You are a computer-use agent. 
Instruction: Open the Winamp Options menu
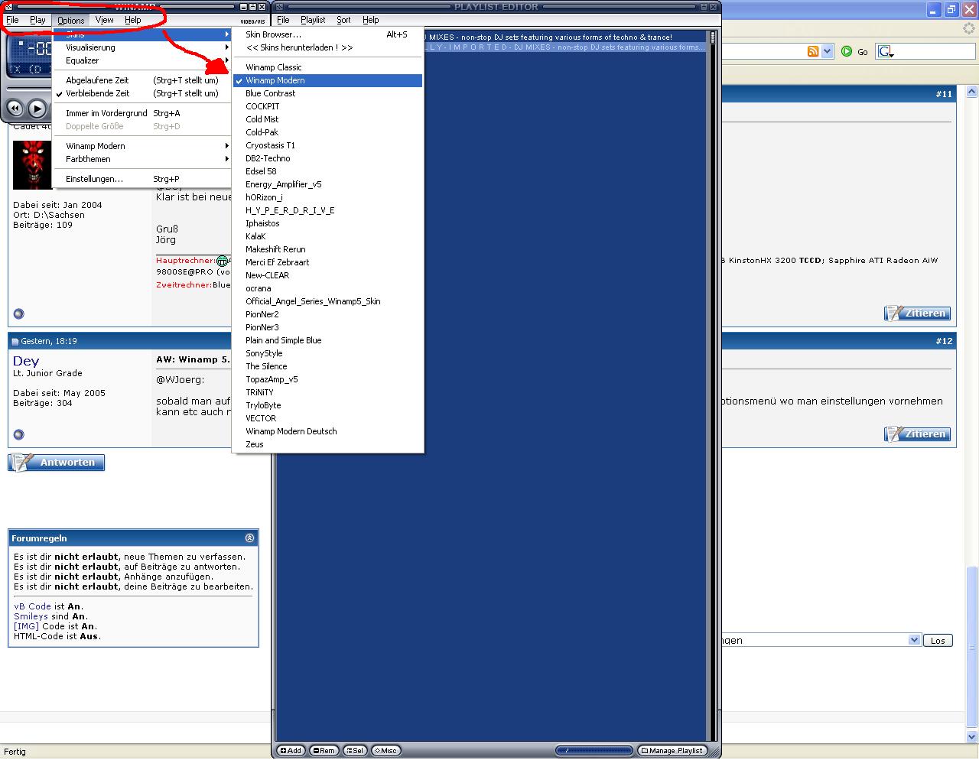click(70, 20)
